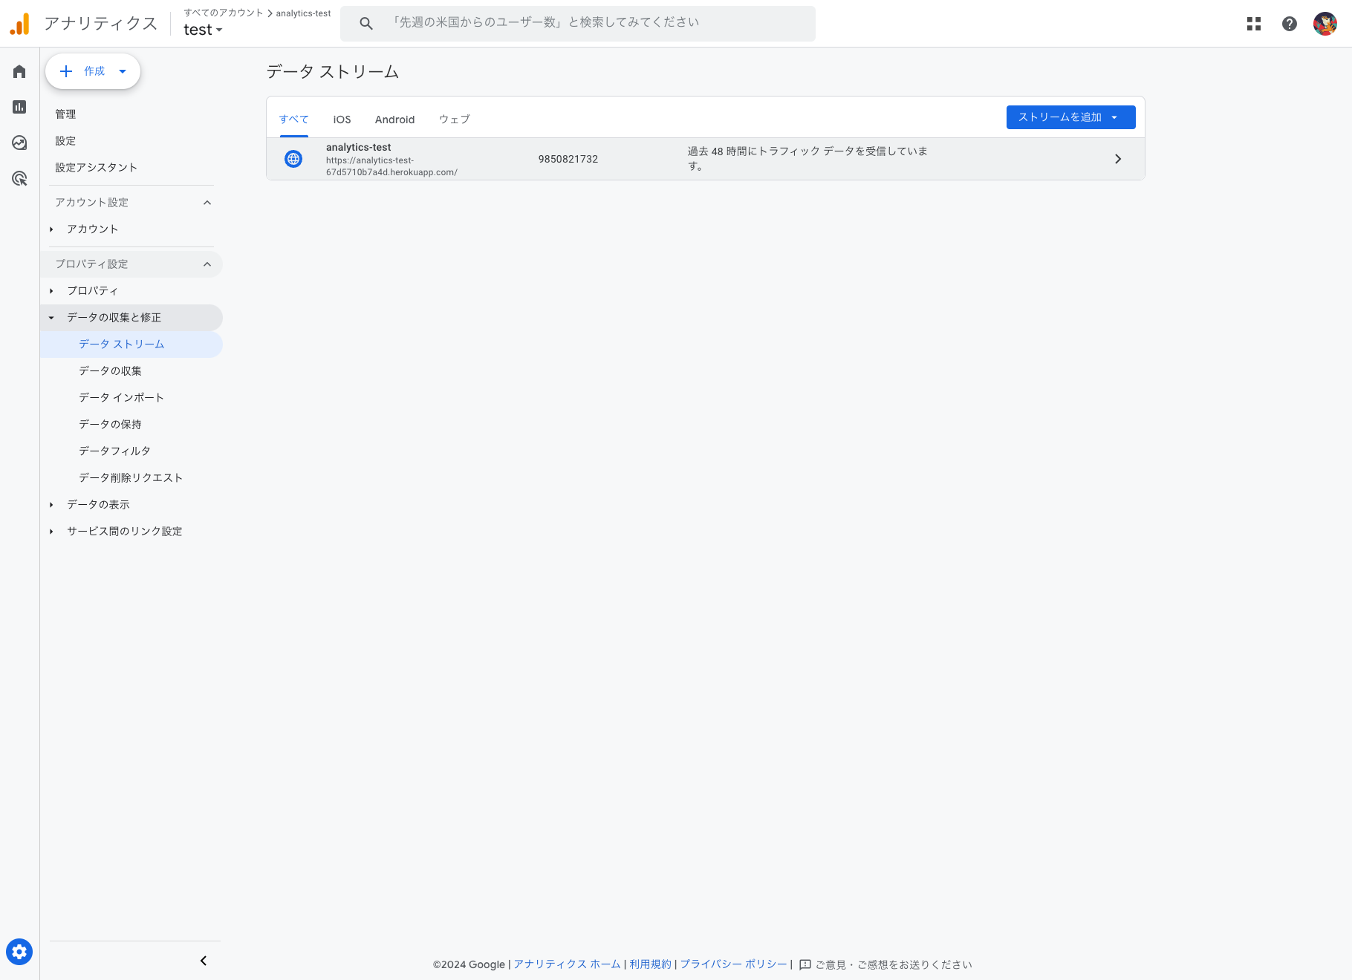Click the help question mark icon
The height and width of the screenshot is (980, 1352).
[1288, 24]
